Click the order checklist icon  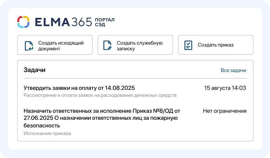189,45
